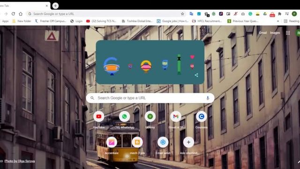Open the red calendar extension icon

pos(272,15)
